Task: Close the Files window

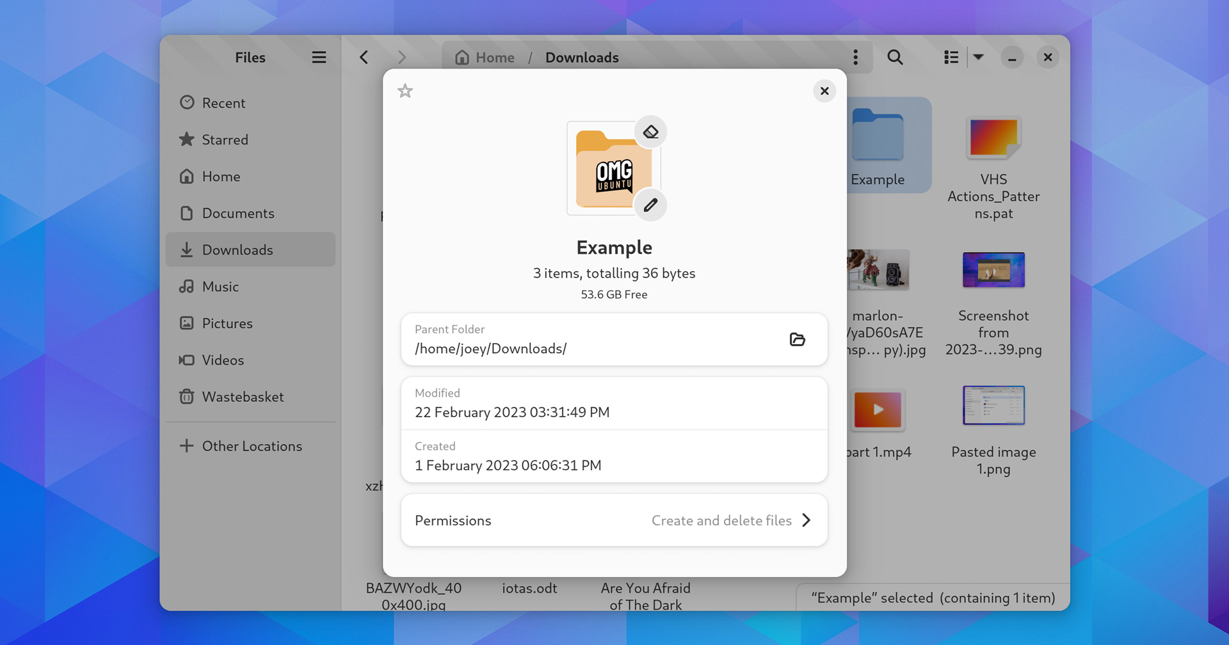Action: (x=1048, y=58)
